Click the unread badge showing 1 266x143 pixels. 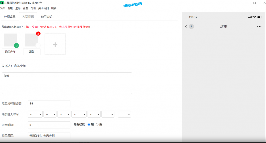tap(191, 26)
